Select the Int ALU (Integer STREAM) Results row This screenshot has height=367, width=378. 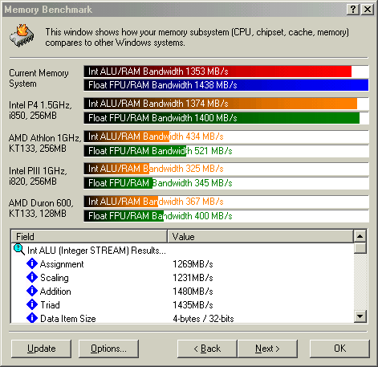96,251
